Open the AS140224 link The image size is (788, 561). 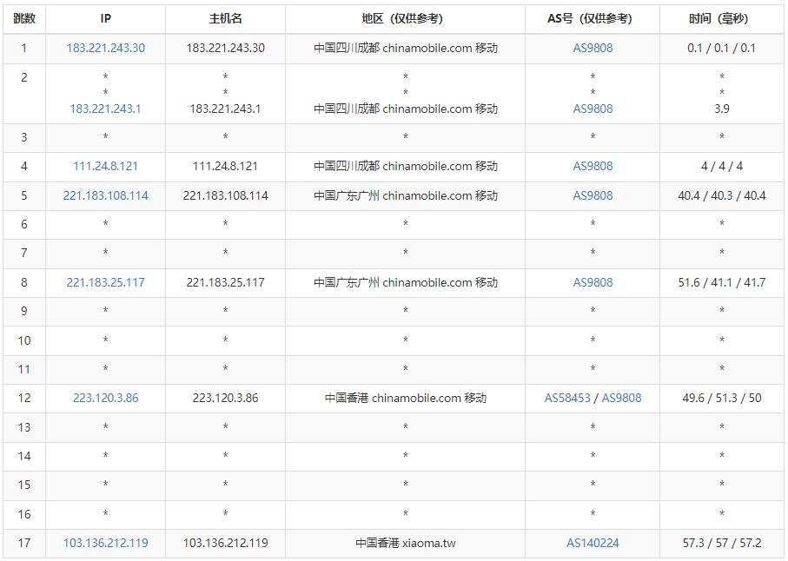click(593, 543)
